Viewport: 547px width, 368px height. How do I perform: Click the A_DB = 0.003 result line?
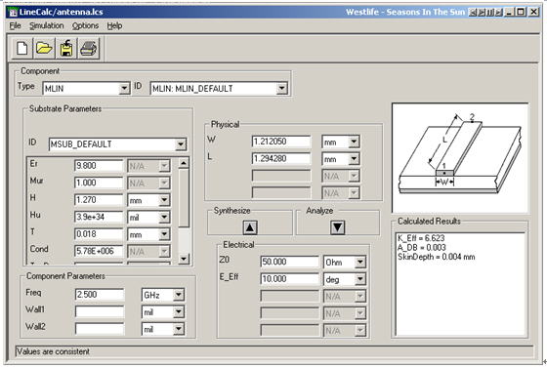[x=421, y=248]
